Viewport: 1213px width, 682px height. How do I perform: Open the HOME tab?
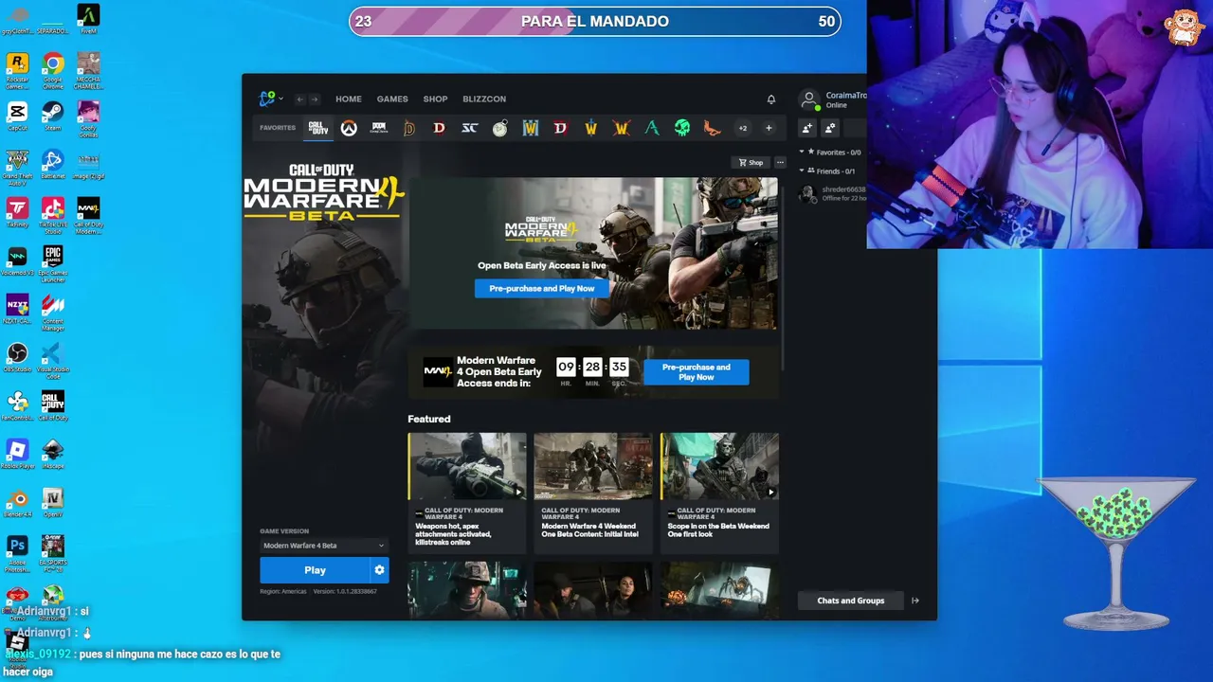click(x=349, y=99)
